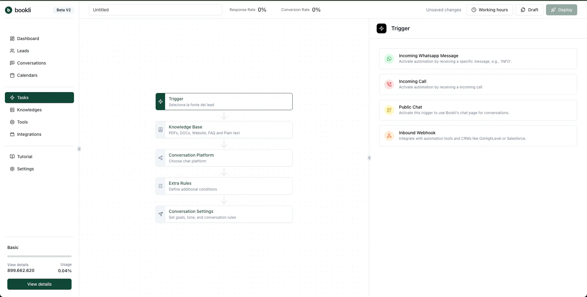Image resolution: width=587 pixels, height=297 pixels.
Task: Click the View details button
Action: click(x=39, y=284)
